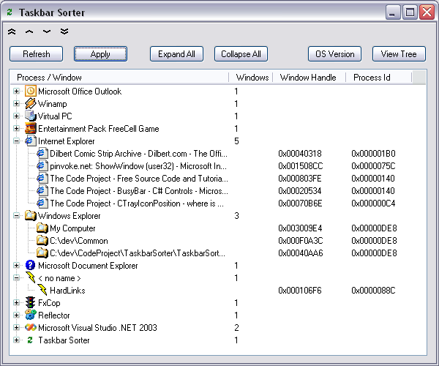Expand the Virtual PC node

tap(16, 116)
